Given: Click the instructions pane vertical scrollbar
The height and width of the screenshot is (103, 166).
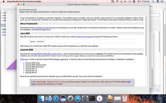Looking at the screenshot, I should [146, 36].
